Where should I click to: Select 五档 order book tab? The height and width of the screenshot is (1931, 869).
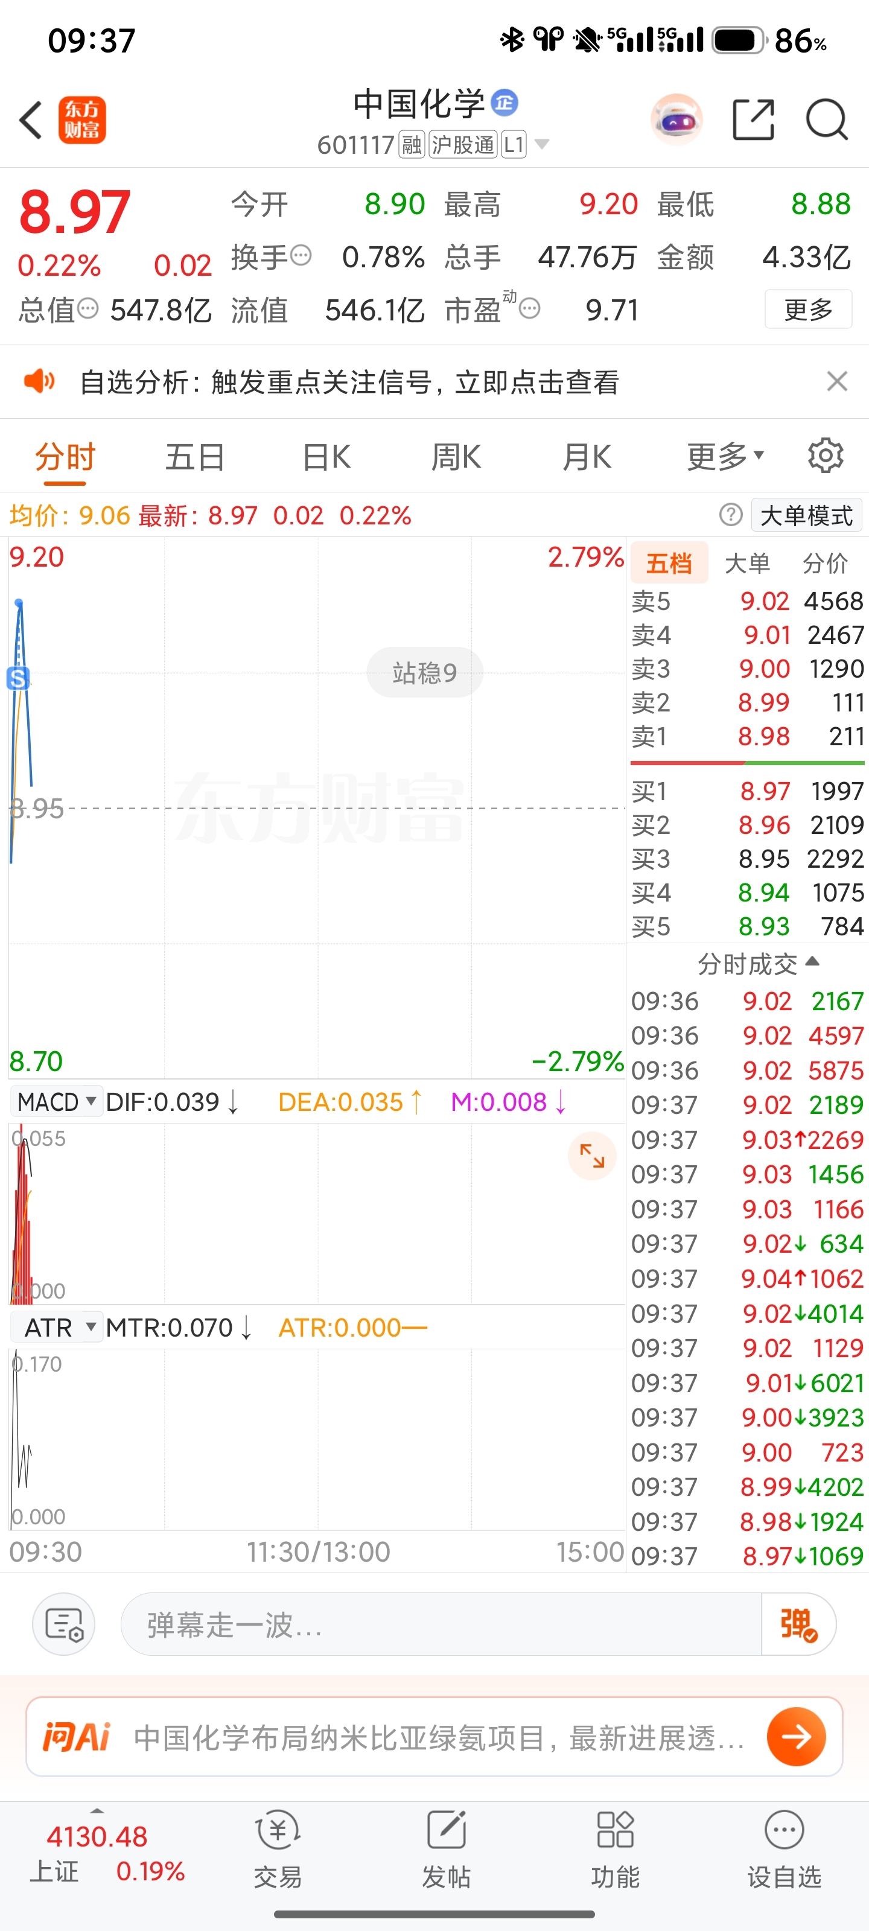[669, 562]
